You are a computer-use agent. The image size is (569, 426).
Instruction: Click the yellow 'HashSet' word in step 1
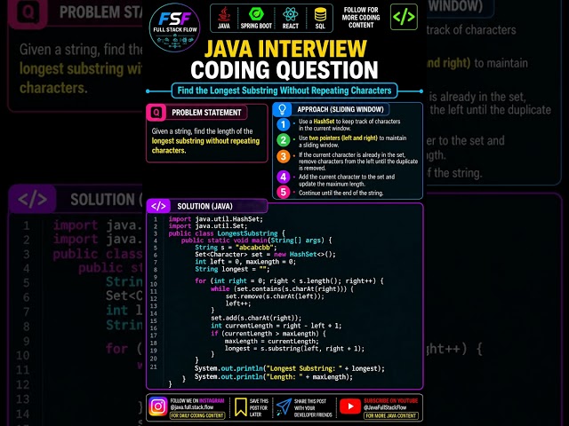324,122
